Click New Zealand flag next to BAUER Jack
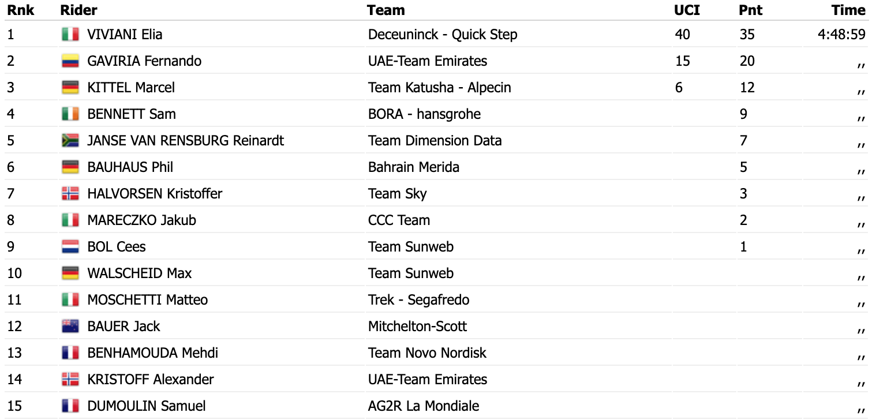Screen dimensions: 876x420 pos(70,327)
